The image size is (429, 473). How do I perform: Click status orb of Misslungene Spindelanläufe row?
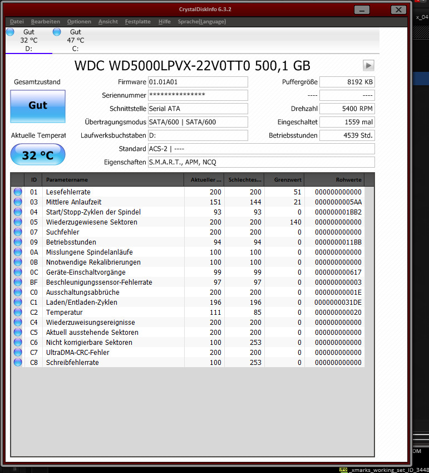[18, 252]
